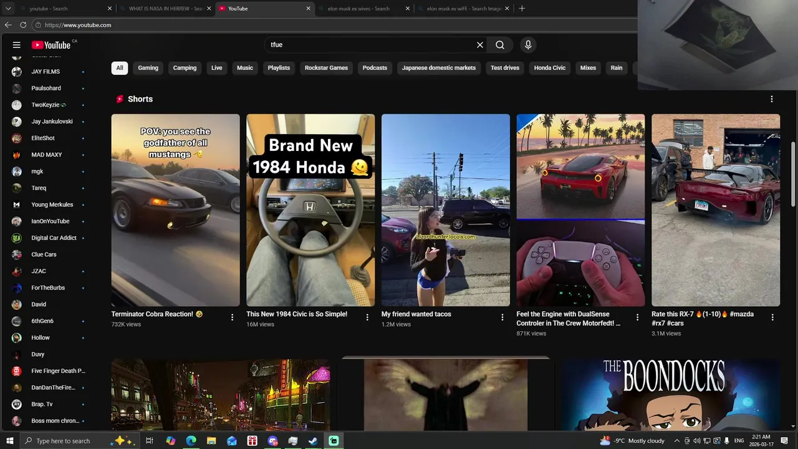
Task: Run the search with the magnifier button
Action: [x=500, y=45]
